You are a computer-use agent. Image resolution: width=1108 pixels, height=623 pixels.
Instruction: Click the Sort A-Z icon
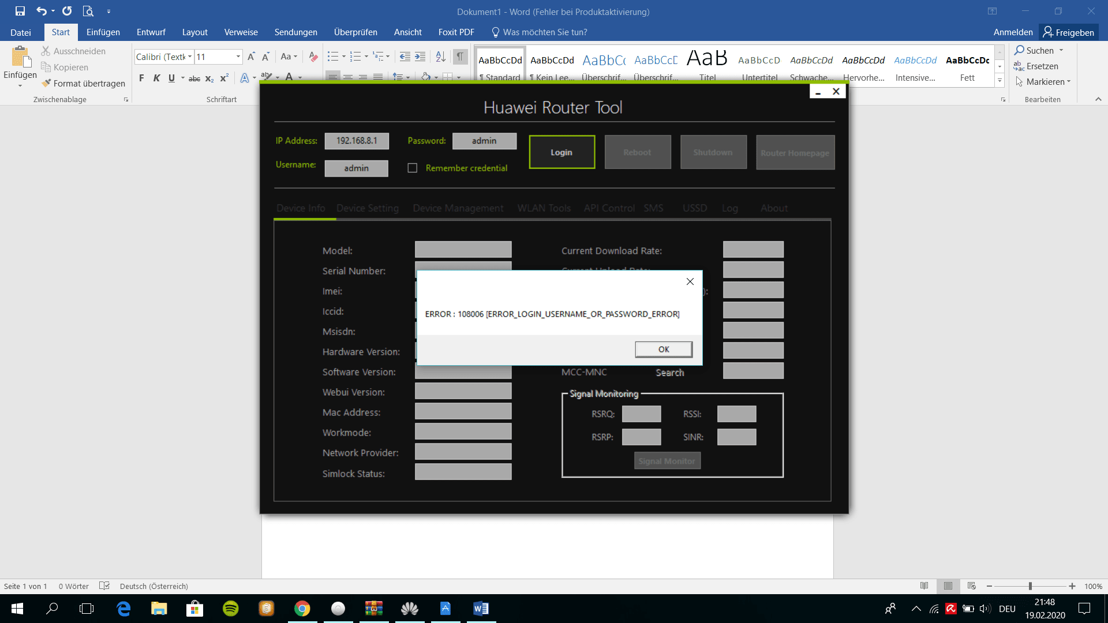click(x=440, y=56)
